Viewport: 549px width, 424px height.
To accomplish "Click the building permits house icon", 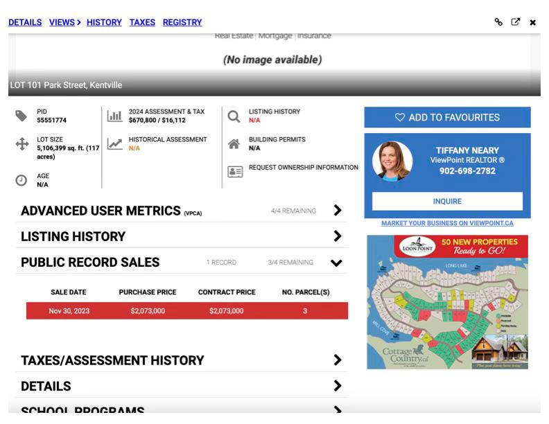I will click(x=234, y=144).
